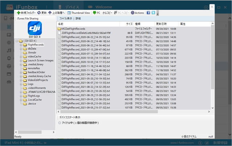Open the 詳細 tab
This screenshot has height=146, width=232.
[x=78, y=18]
